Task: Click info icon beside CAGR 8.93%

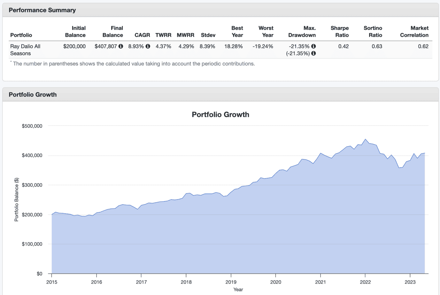Action: tap(148, 46)
